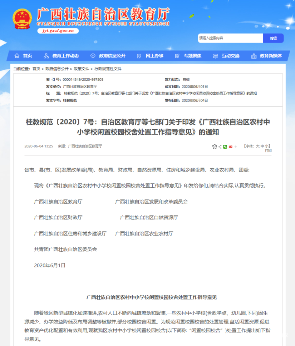Click 成文日期 value 2020年06月01日
Viewport: 295px width, 346px height.
tap(195, 86)
